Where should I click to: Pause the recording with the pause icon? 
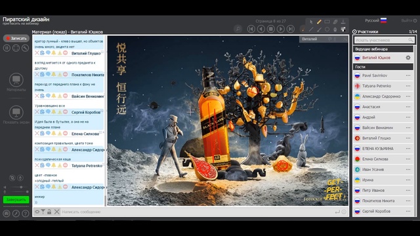tap(7, 48)
